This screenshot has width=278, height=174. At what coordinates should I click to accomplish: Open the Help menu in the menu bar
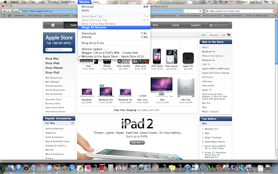tap(96, 2)
